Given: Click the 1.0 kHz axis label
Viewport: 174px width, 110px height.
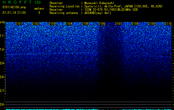Looking at the screenshot, I should click(2, 50).
